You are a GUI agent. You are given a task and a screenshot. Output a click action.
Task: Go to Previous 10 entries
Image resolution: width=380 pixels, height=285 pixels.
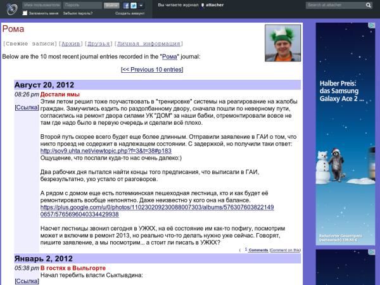click(152, 70)
